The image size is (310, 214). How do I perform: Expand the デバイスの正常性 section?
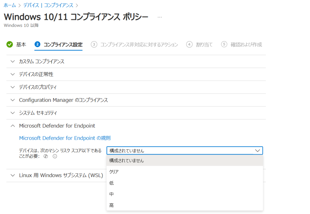(x=136, y=74)
